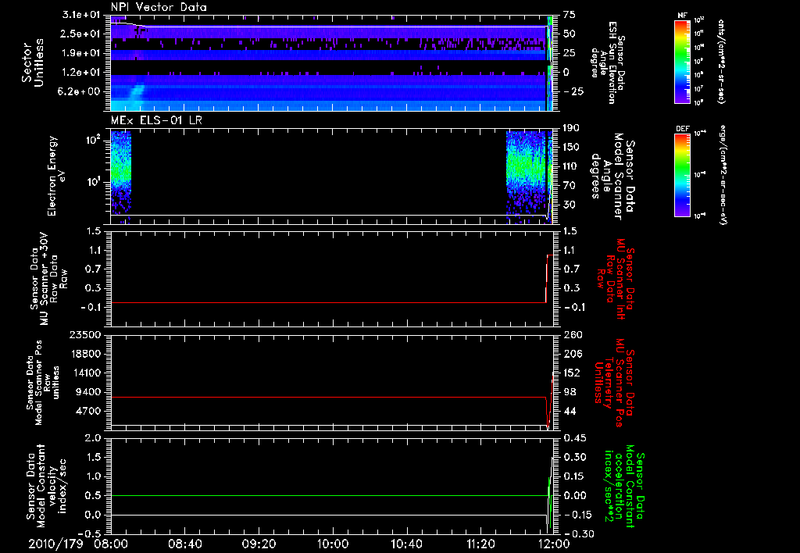Click the 08:40 time axis label
The height and width of the screenshot is (553, 800).
185,544
